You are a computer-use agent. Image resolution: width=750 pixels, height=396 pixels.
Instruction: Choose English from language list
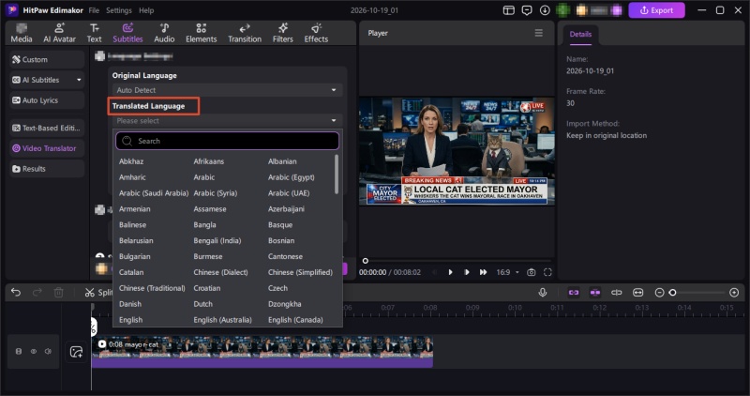(x=130, y=320)
